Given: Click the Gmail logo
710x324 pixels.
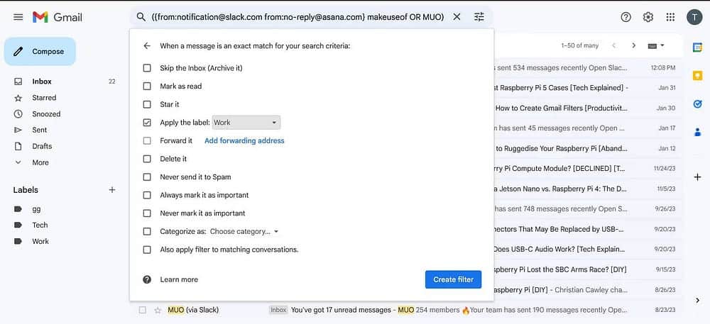Looking at the screenshot, I should click(58, 17).
